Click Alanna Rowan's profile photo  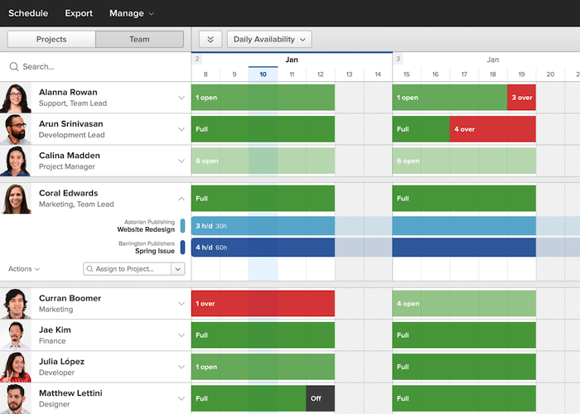[x=16, y=98]
